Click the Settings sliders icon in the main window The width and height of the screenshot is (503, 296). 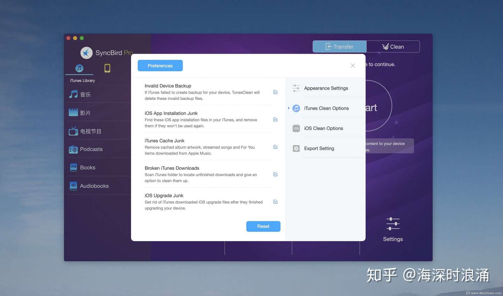[x=393, y=223]
